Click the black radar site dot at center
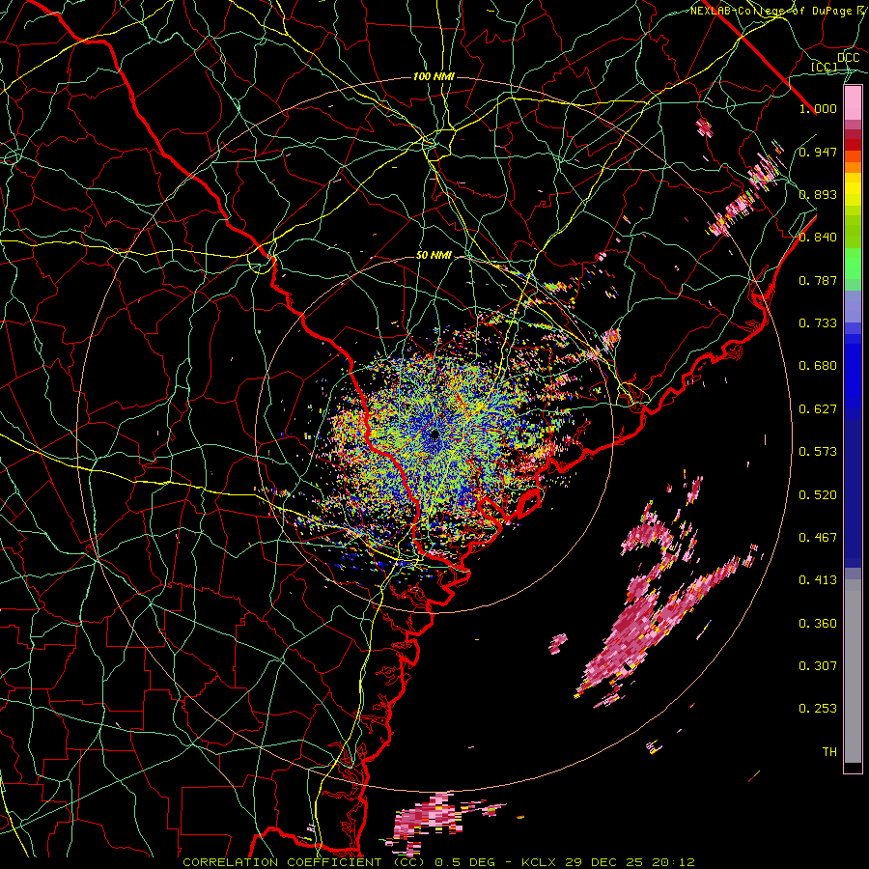This screenshot has width=869, height=869. pyautogui.click(x=434, y=434)
